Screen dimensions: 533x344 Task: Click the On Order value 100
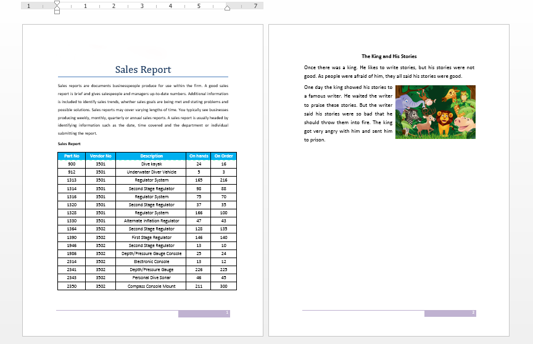point(224,212)
